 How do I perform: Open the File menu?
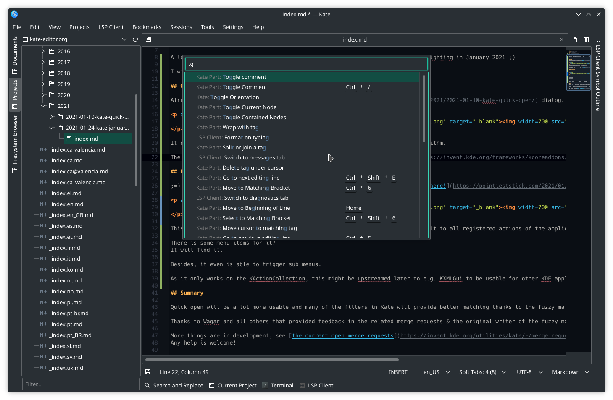(17, 27)
